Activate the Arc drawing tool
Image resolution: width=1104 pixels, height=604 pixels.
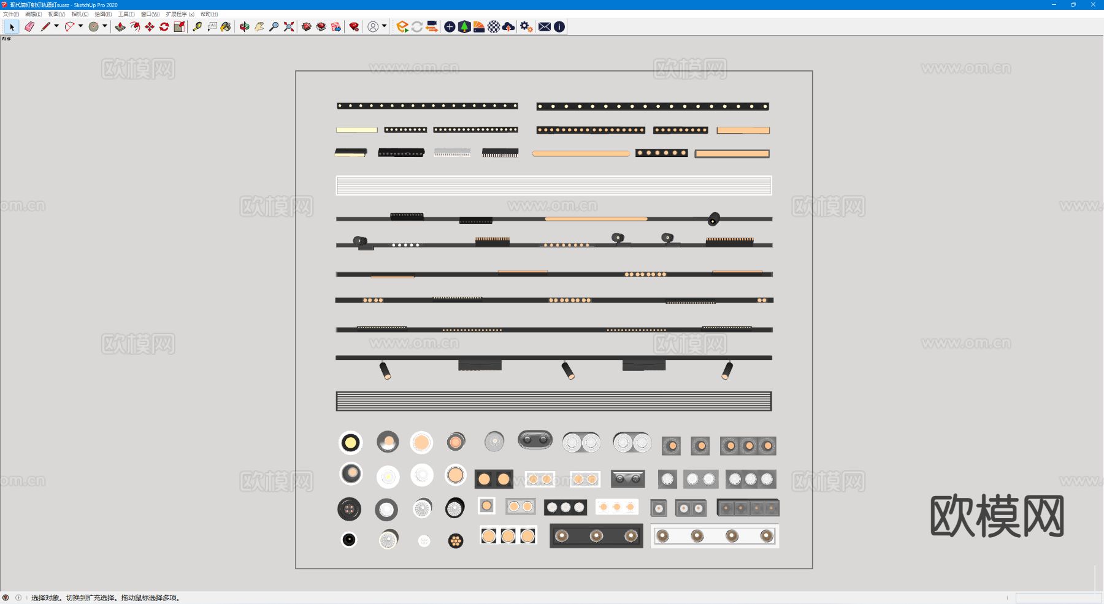(x=69, y=27)
